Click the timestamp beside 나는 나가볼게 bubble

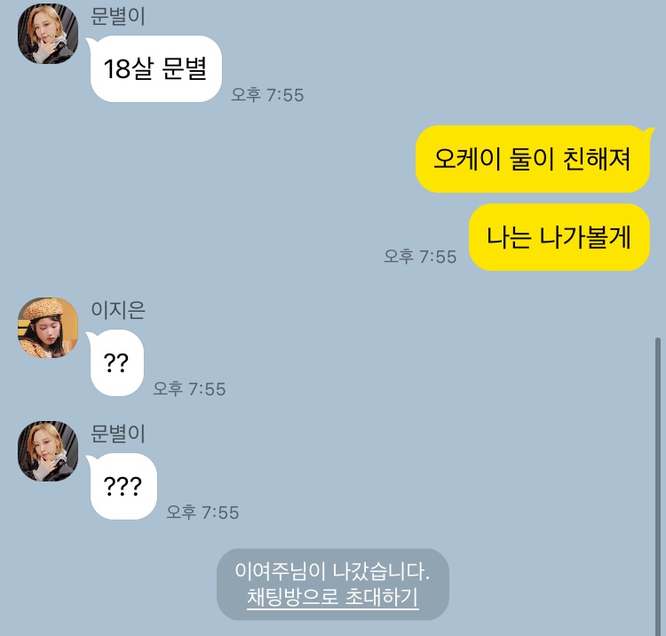[x=420, y=256]
